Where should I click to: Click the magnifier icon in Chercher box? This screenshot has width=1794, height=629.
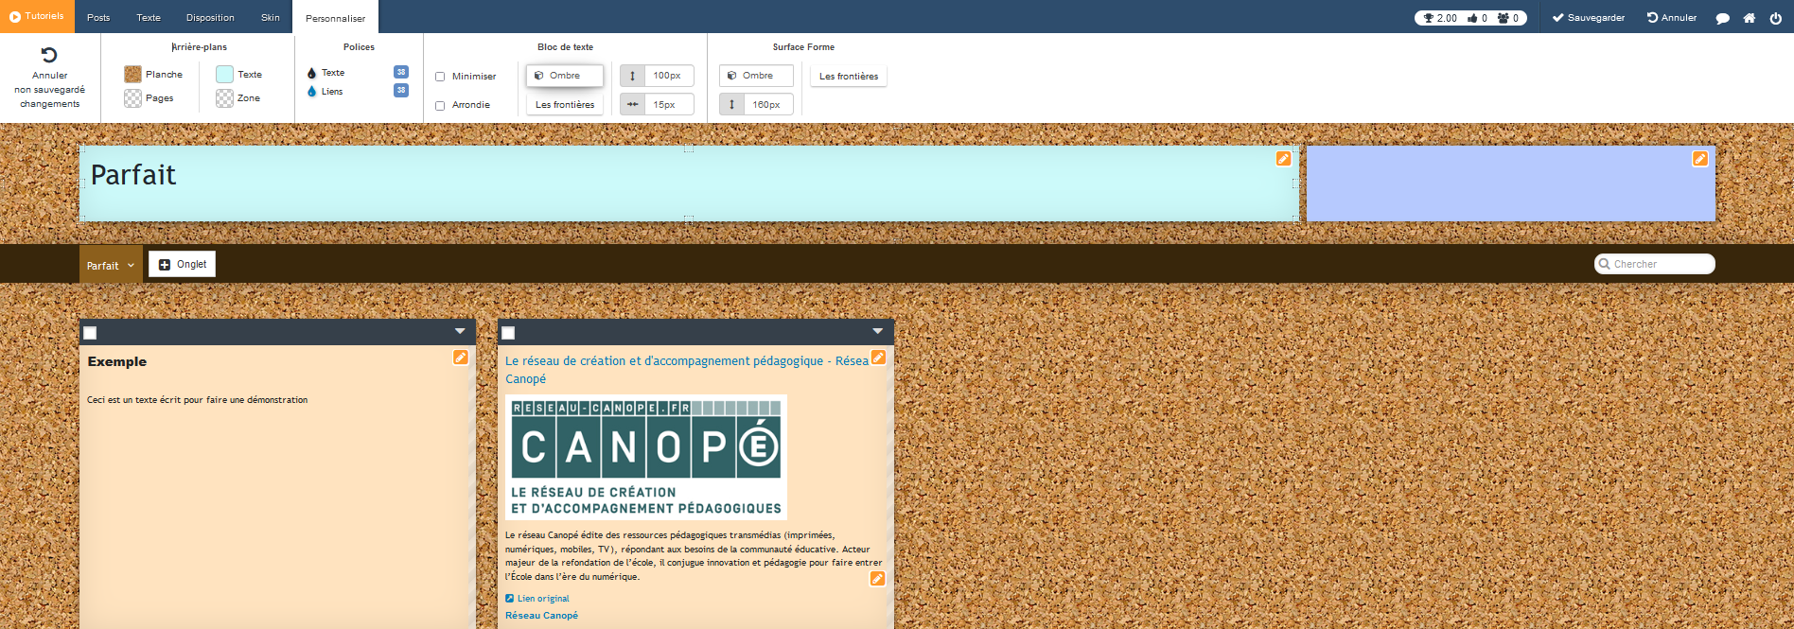click(1605, 264)
